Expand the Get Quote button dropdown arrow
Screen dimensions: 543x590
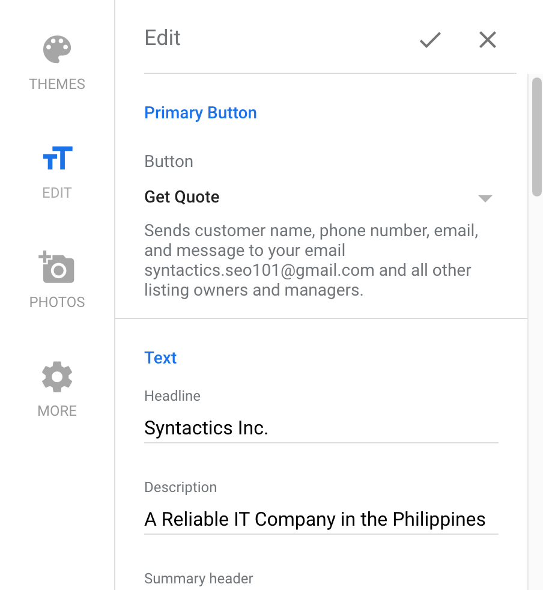click(x=485, y=198)
